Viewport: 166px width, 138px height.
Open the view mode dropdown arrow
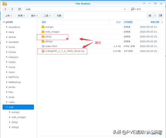click(x=155, y=16)
